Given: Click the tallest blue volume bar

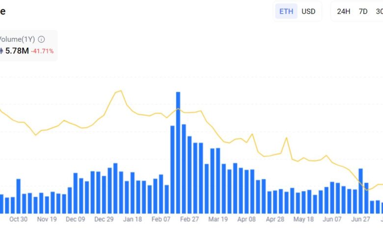Looking at the screenshot, I should coord(178,152).
